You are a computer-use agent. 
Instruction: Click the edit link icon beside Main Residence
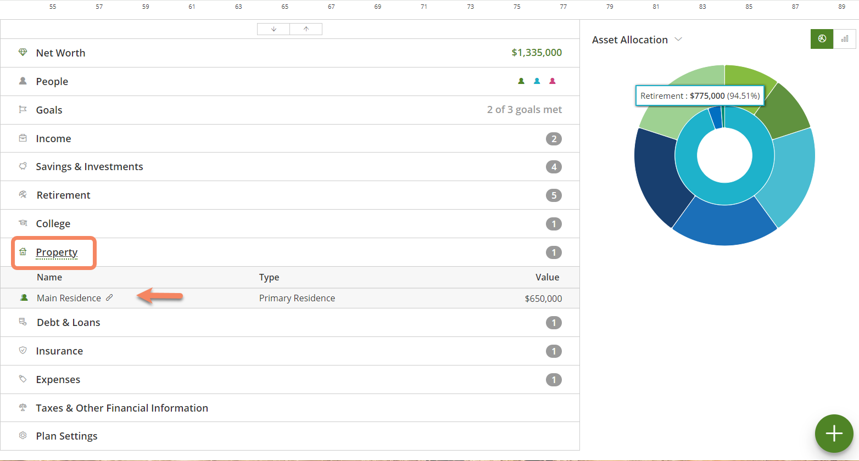pos(109,297)
